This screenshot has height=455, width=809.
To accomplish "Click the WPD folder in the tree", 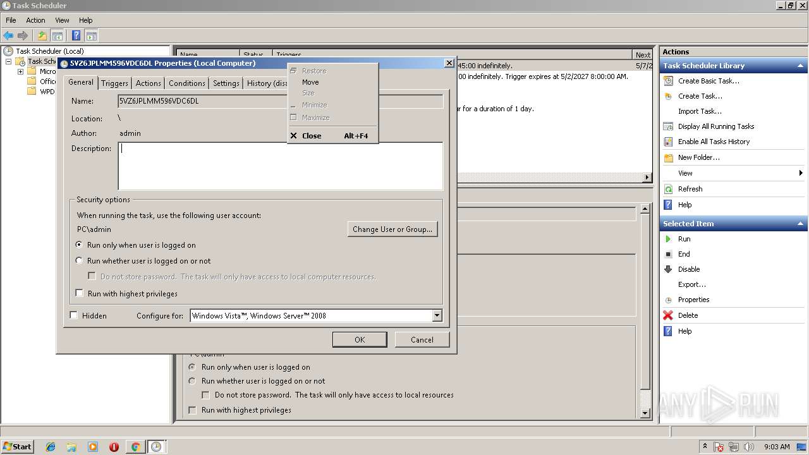I will point(40,92).
